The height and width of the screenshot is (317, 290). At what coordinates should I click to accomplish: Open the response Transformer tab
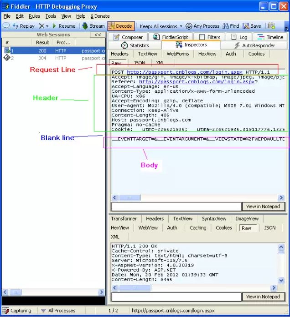pyautogui.click(x=124, y=219)
